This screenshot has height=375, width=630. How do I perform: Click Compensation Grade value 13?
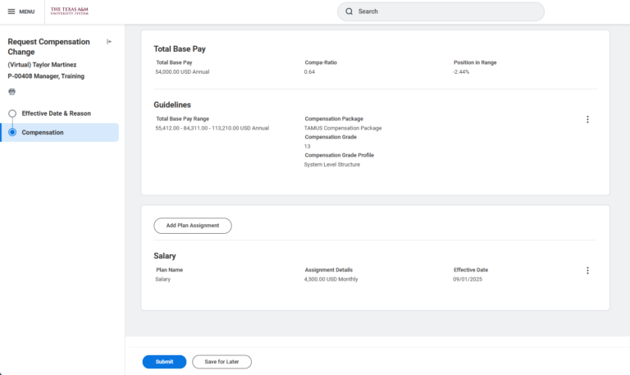click(x=308, y=146)
